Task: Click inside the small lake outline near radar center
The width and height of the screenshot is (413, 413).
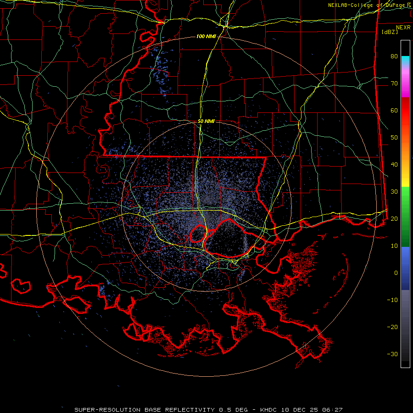Action: 198,234
